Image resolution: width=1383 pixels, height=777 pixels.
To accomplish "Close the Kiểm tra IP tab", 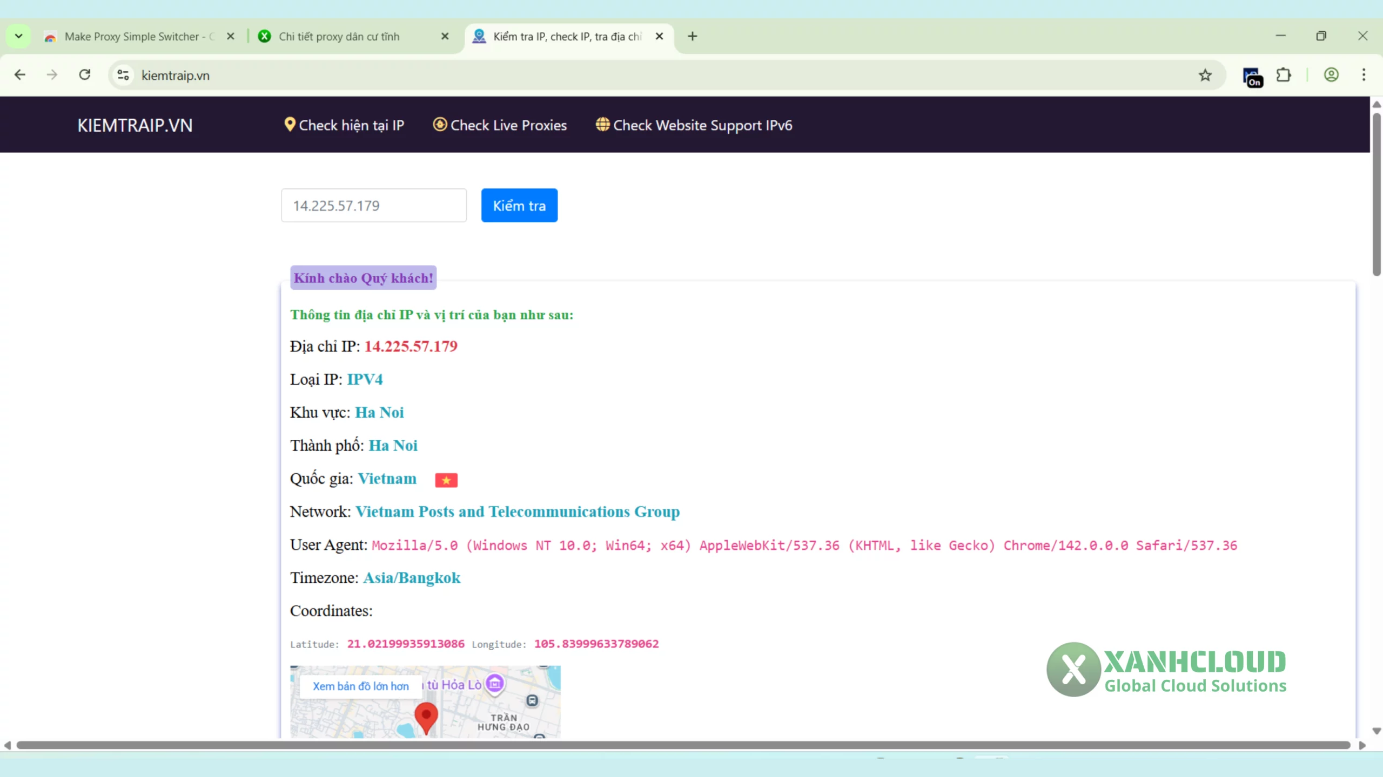I will 659,36.
